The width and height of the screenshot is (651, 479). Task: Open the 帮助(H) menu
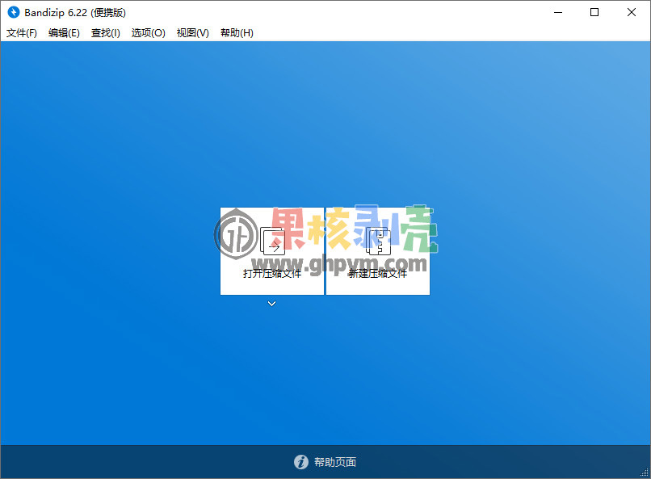click(x=235, y=33)
